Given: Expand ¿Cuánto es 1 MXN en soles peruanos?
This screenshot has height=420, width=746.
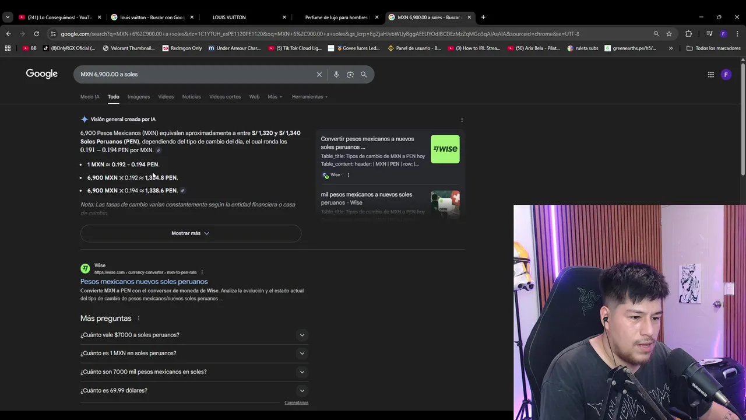Looking at the screenshot, I should pos(194,353).
